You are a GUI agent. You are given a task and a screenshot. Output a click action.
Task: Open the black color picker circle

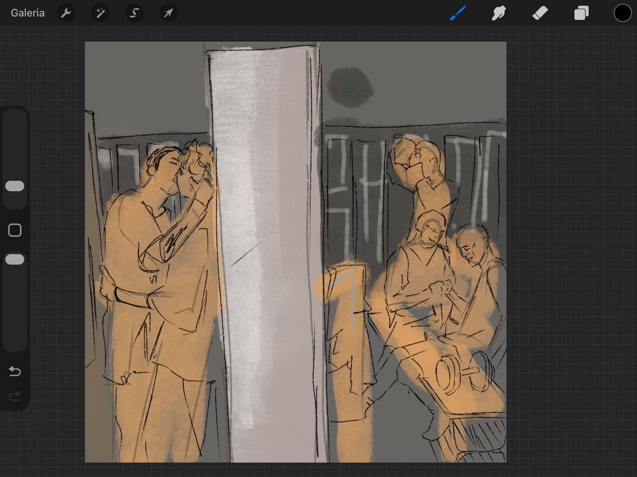623,13
